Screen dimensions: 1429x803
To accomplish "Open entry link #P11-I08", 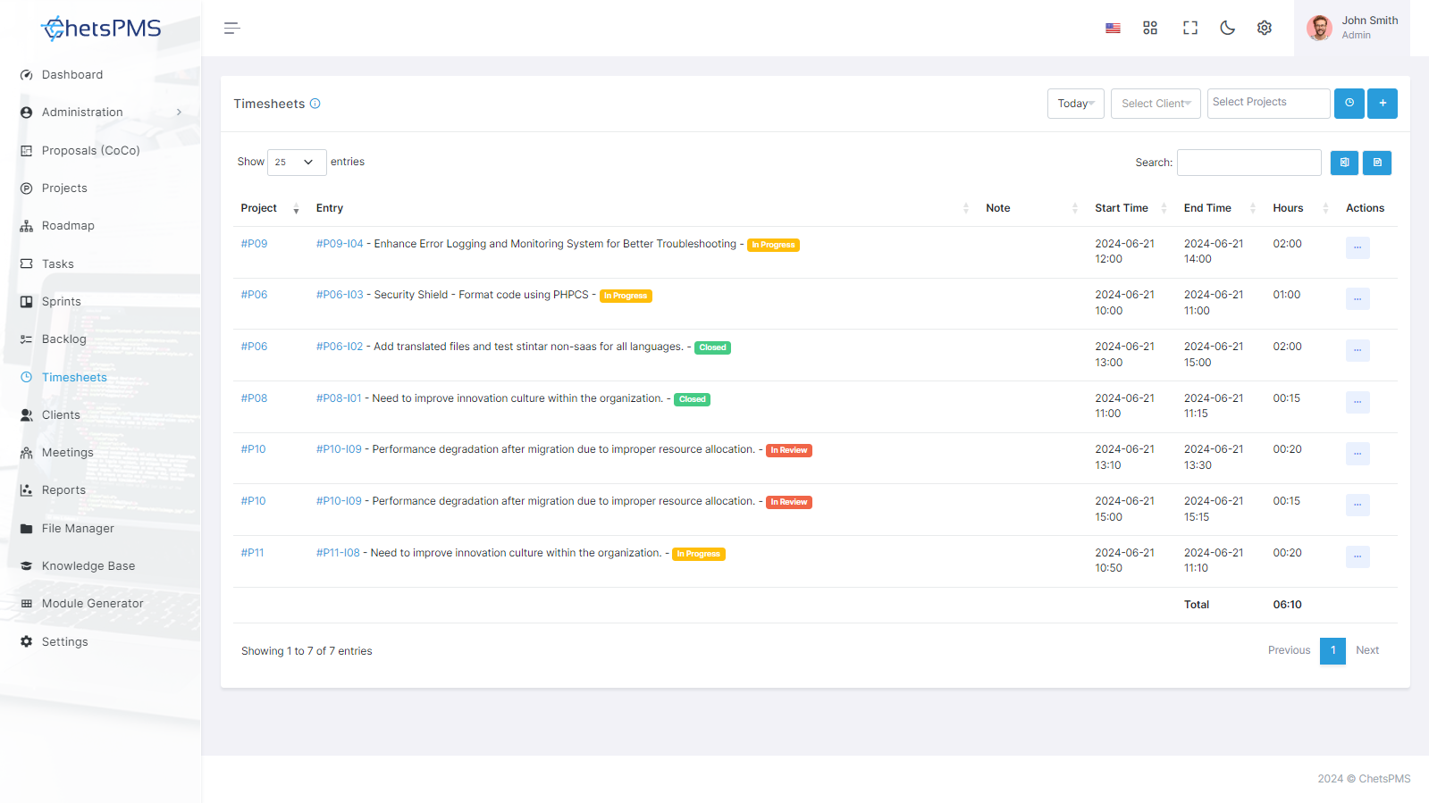I will pos(338,553).
